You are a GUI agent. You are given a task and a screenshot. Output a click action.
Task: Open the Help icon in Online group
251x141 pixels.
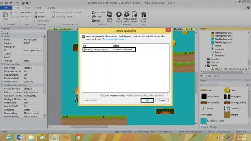[x=93, y=20]
